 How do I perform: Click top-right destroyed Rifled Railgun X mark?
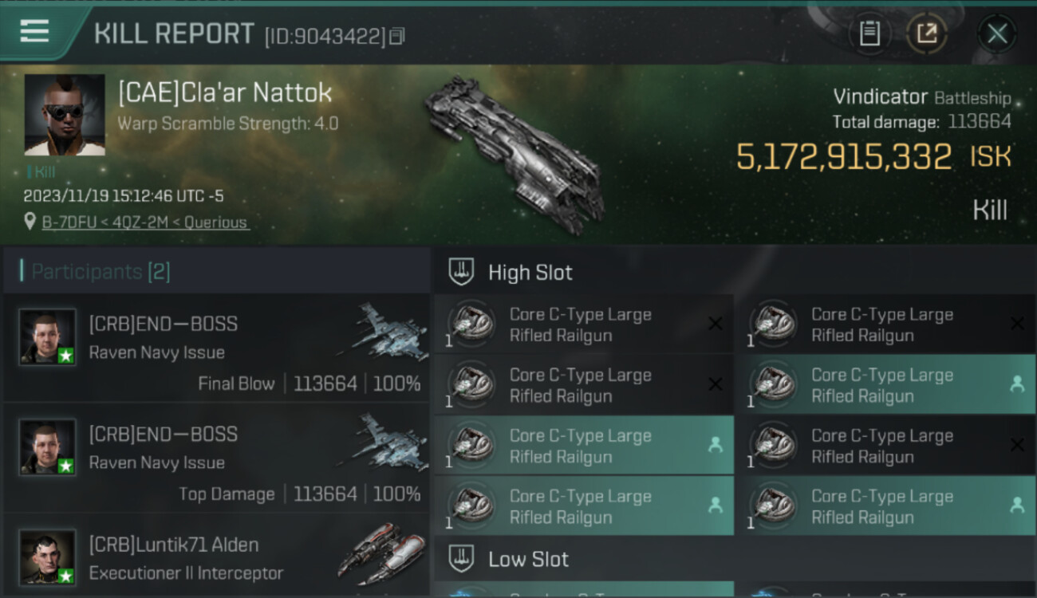(1017, 324)
